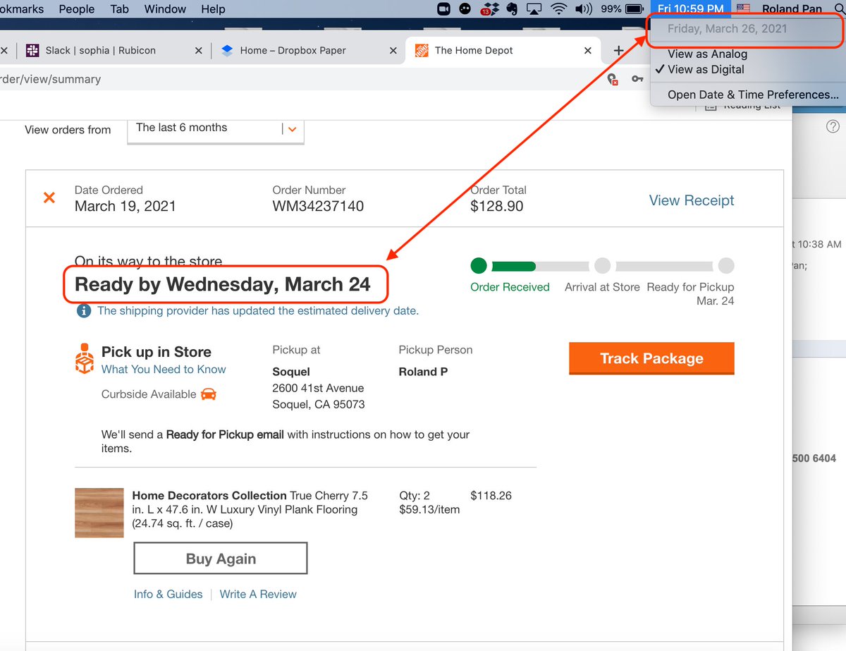846x651 pixels.
Task: Click the orange dropdown chevron arrow
Action: pos(292,129)
